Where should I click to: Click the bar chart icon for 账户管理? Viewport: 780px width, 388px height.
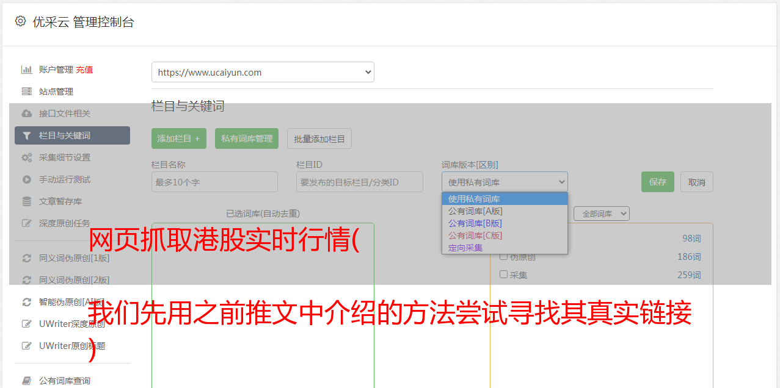click(27, 70)
